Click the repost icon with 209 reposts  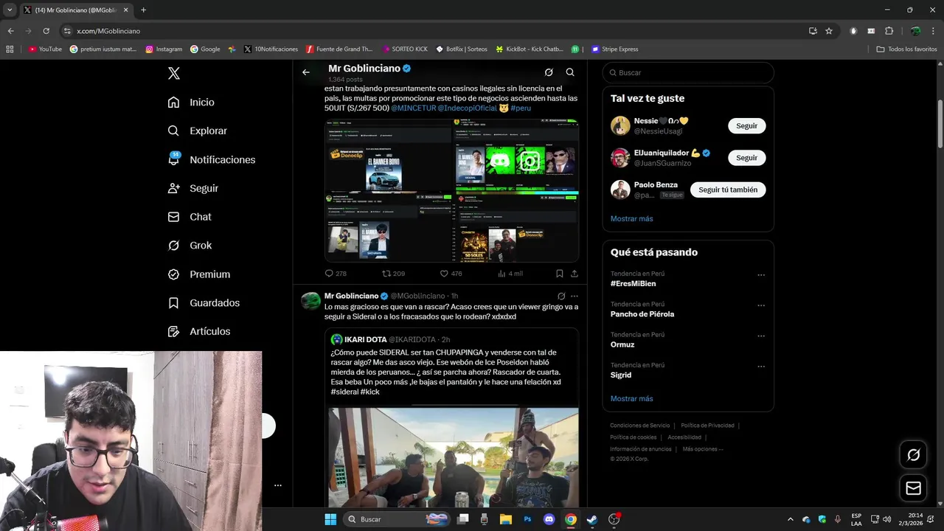386,274
